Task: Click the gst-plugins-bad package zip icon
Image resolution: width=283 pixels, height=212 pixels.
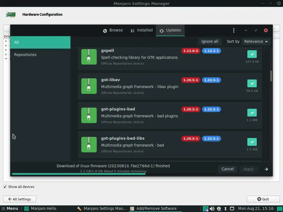Action: [x=89, y=115]
